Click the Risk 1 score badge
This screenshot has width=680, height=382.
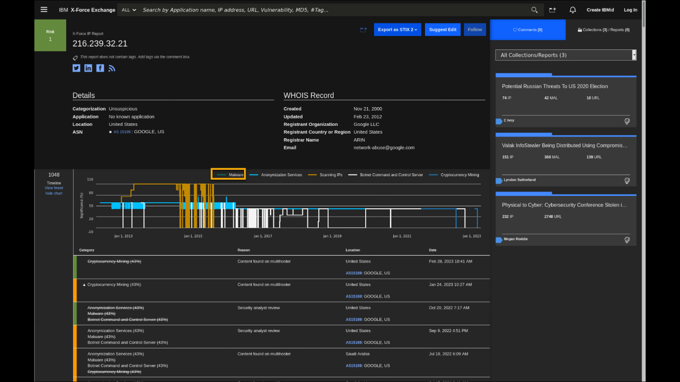[50, 36]
